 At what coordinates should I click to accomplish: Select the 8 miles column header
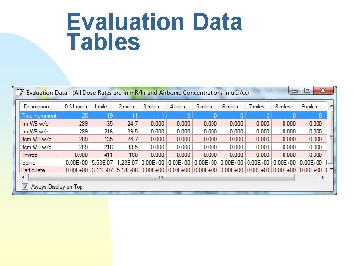[284, 106]
